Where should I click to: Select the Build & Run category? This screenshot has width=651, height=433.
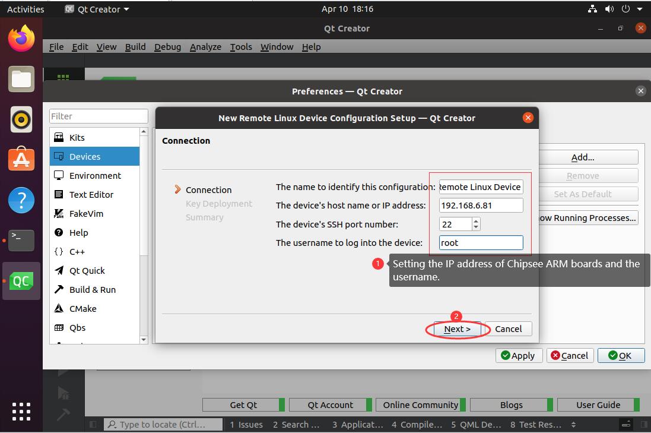tap(95, 290)
